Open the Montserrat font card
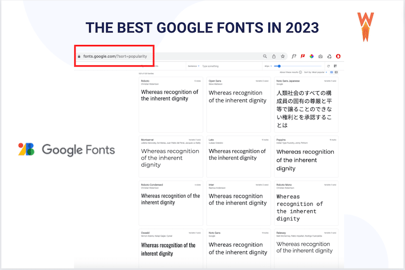The width and height of the screenshot is (405, 270). pyautogui.click(x=171, y=157)
